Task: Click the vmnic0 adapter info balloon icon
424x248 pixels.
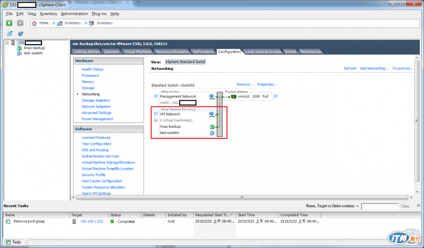Action: (x=276, y=96)
